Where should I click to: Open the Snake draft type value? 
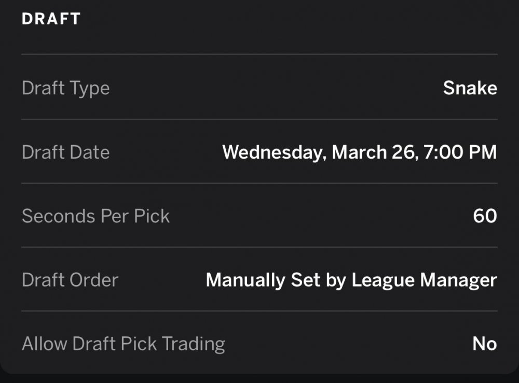[470, 88]
